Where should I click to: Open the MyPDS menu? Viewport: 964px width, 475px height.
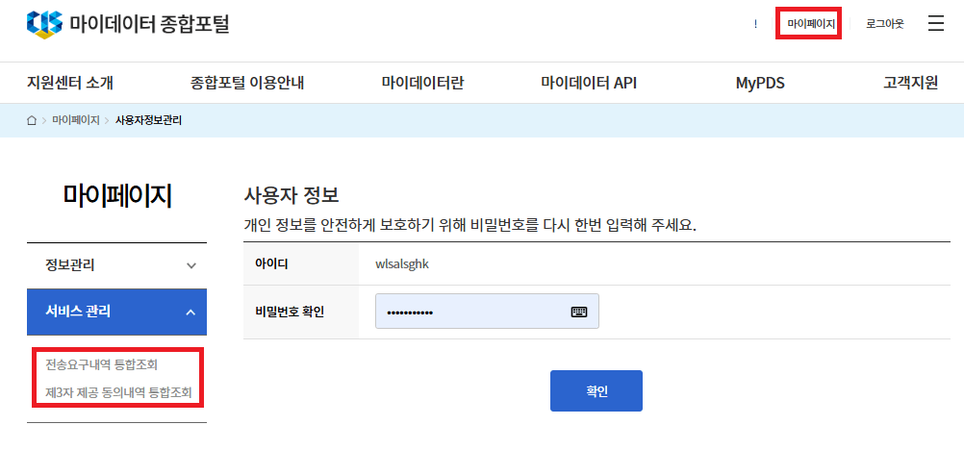(x=760, y=83)
